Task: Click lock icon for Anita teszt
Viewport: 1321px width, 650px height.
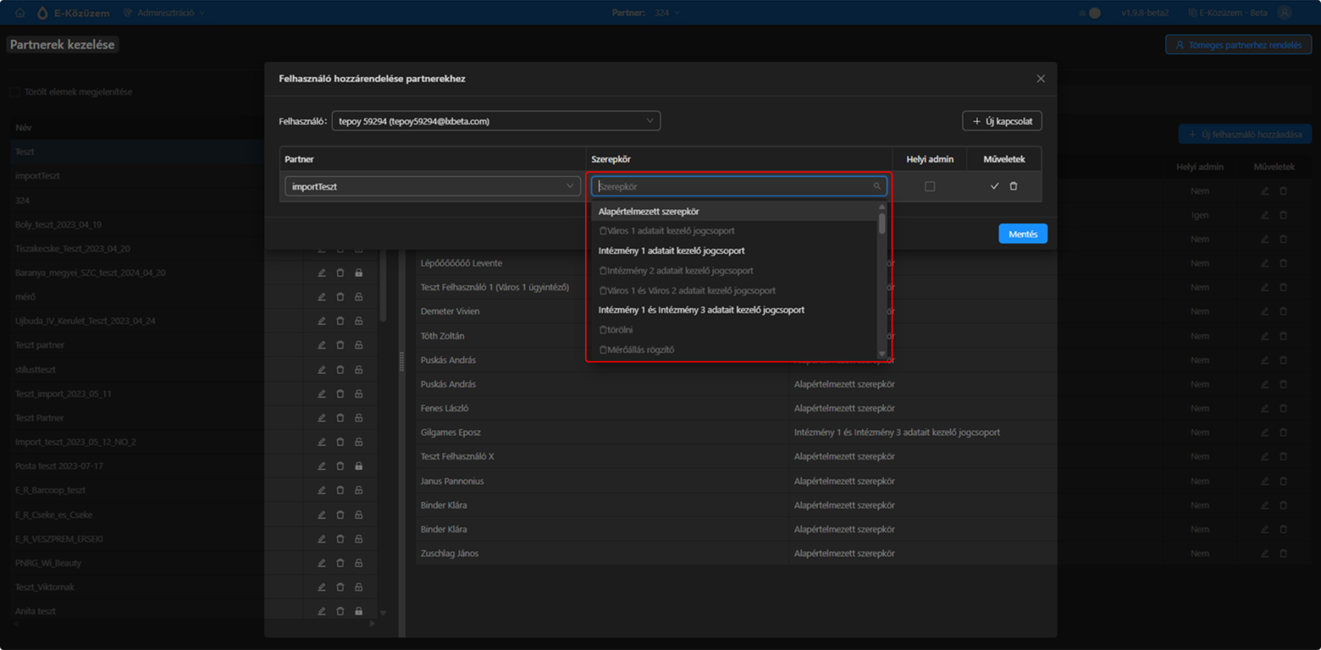Action: pos(359,611)
